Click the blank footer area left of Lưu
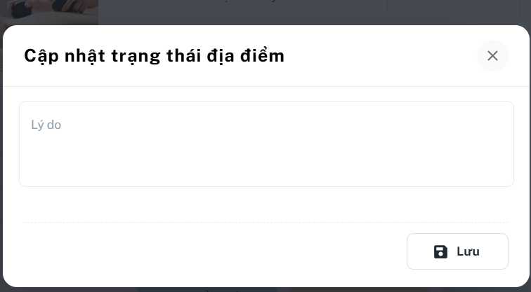The width and height of the screenshot is (531, 292). click(x=215, y=251)
